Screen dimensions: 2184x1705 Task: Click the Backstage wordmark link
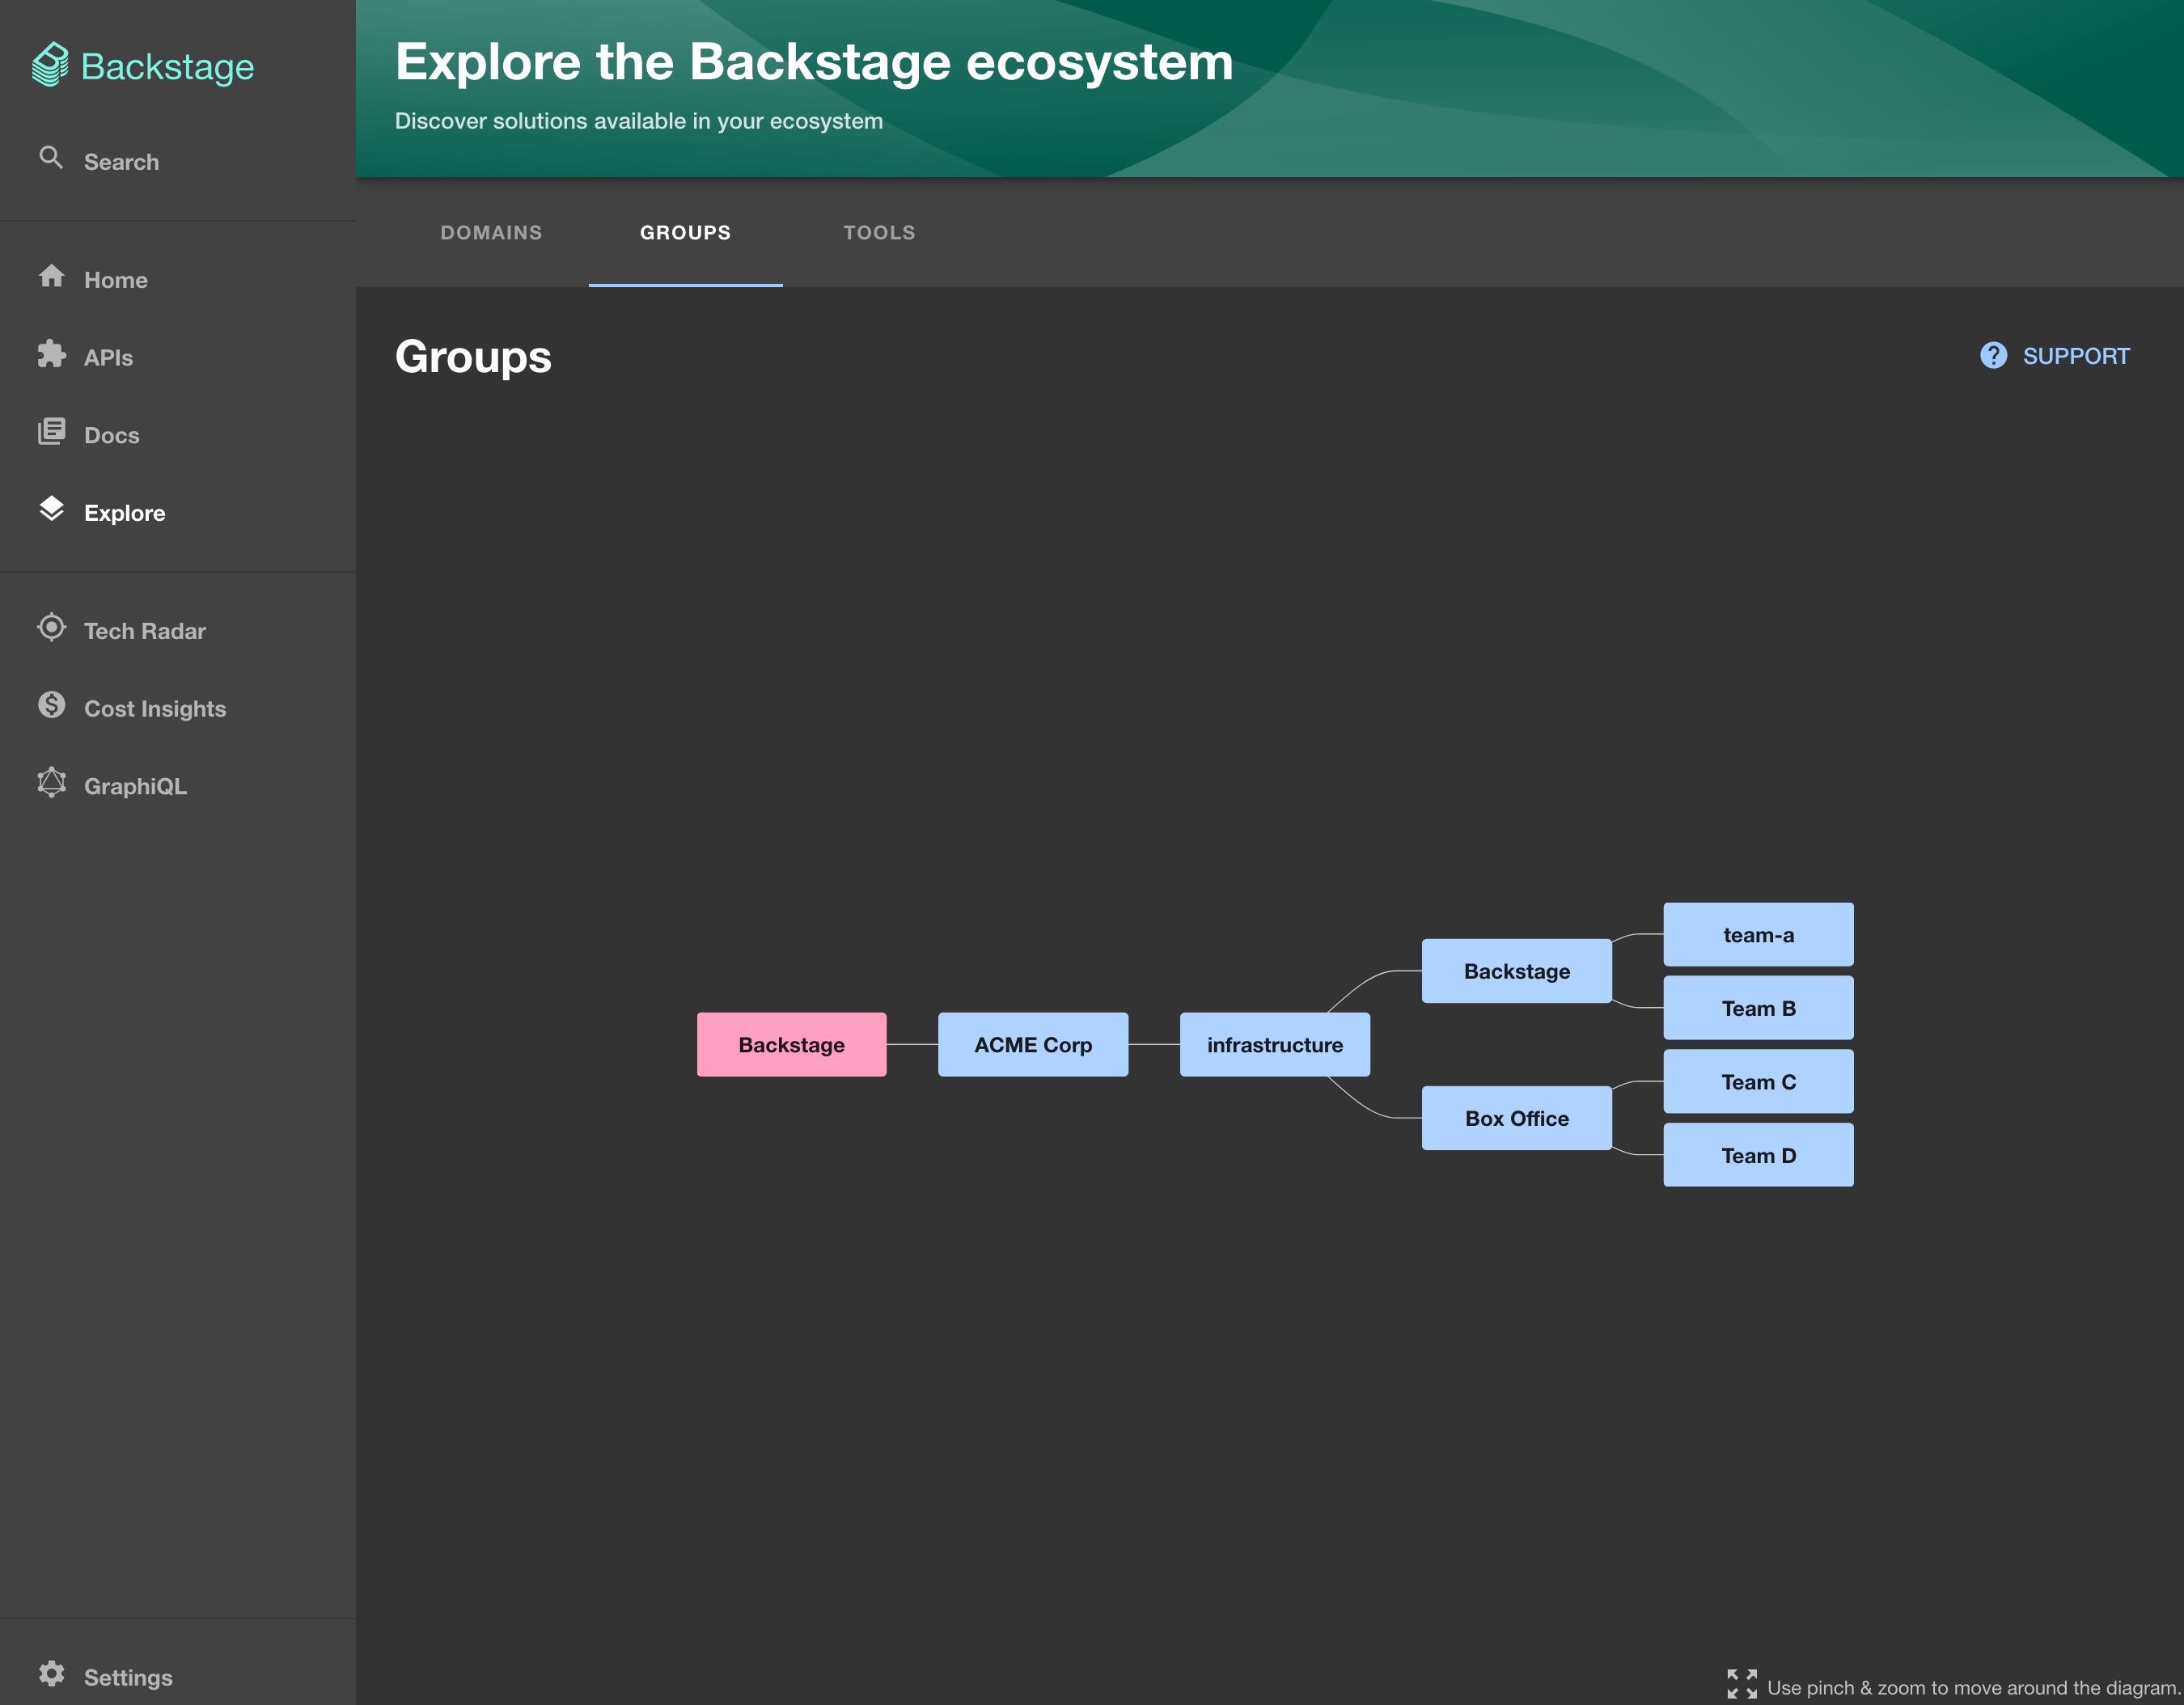click(167, 67)
